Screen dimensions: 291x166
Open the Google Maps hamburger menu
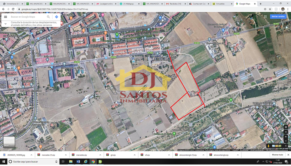(6, 17)
